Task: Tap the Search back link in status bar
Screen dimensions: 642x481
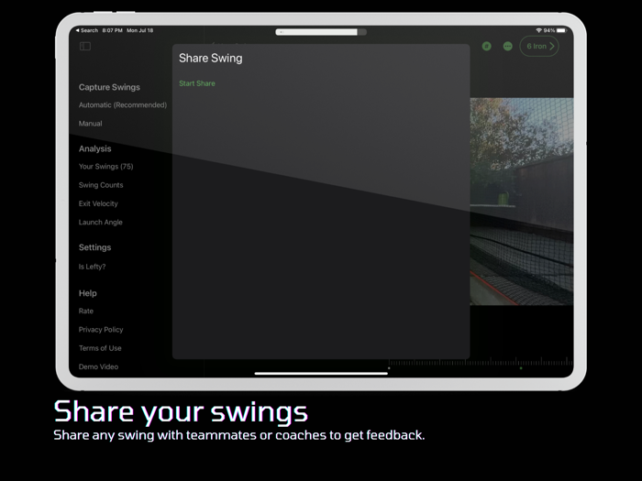Action: coord(87,30)
